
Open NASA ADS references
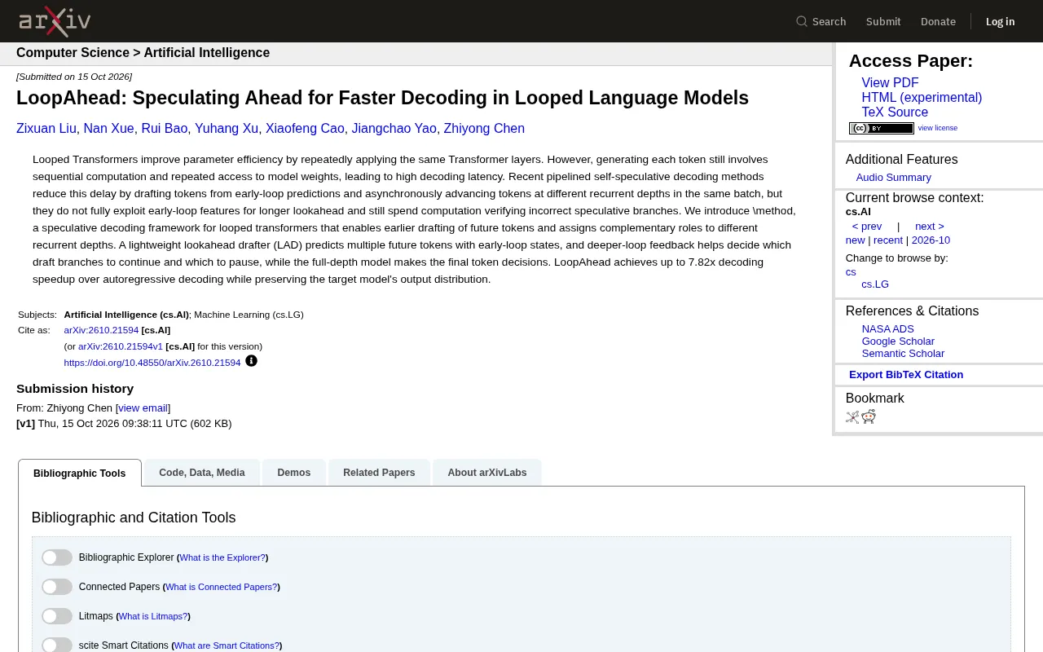pos(888,329)
